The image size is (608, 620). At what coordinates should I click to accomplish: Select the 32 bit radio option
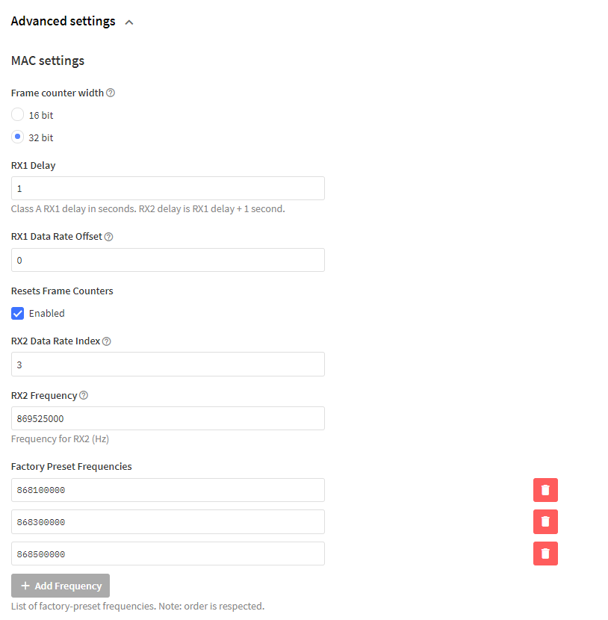(x=17, y=137)
